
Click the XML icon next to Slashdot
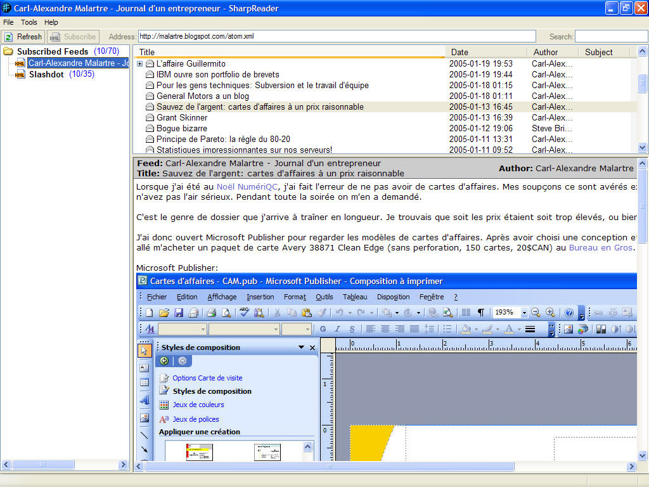click(20, 75)
